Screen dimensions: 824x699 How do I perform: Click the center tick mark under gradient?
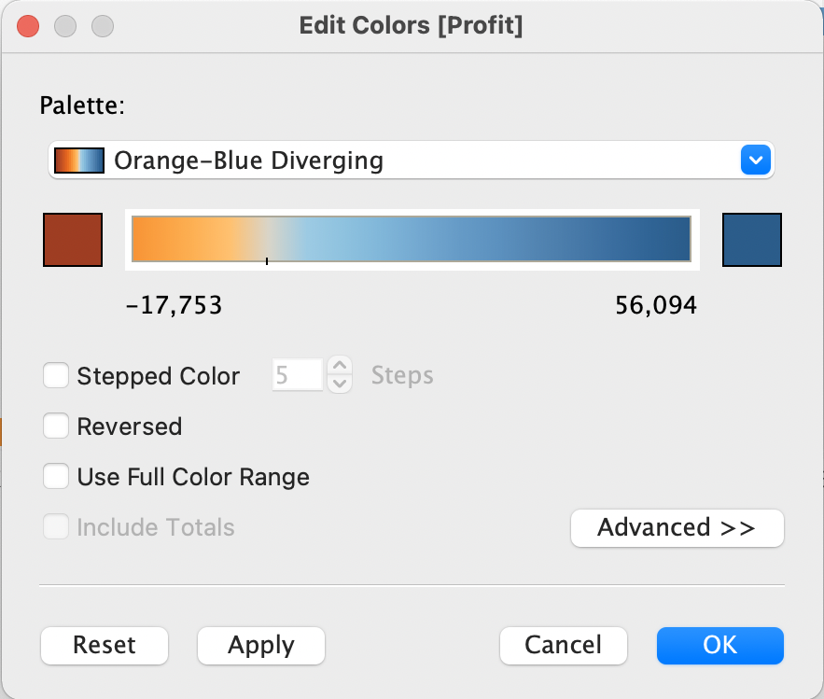[267, 262]
